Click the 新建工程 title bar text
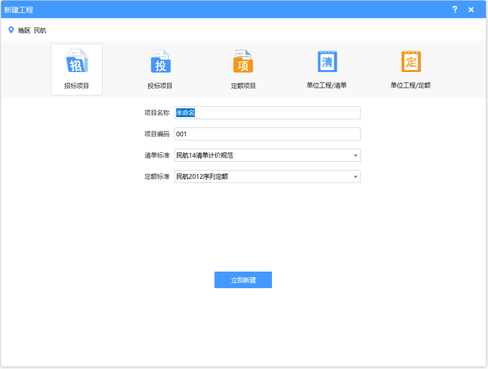 coord(19,10)
